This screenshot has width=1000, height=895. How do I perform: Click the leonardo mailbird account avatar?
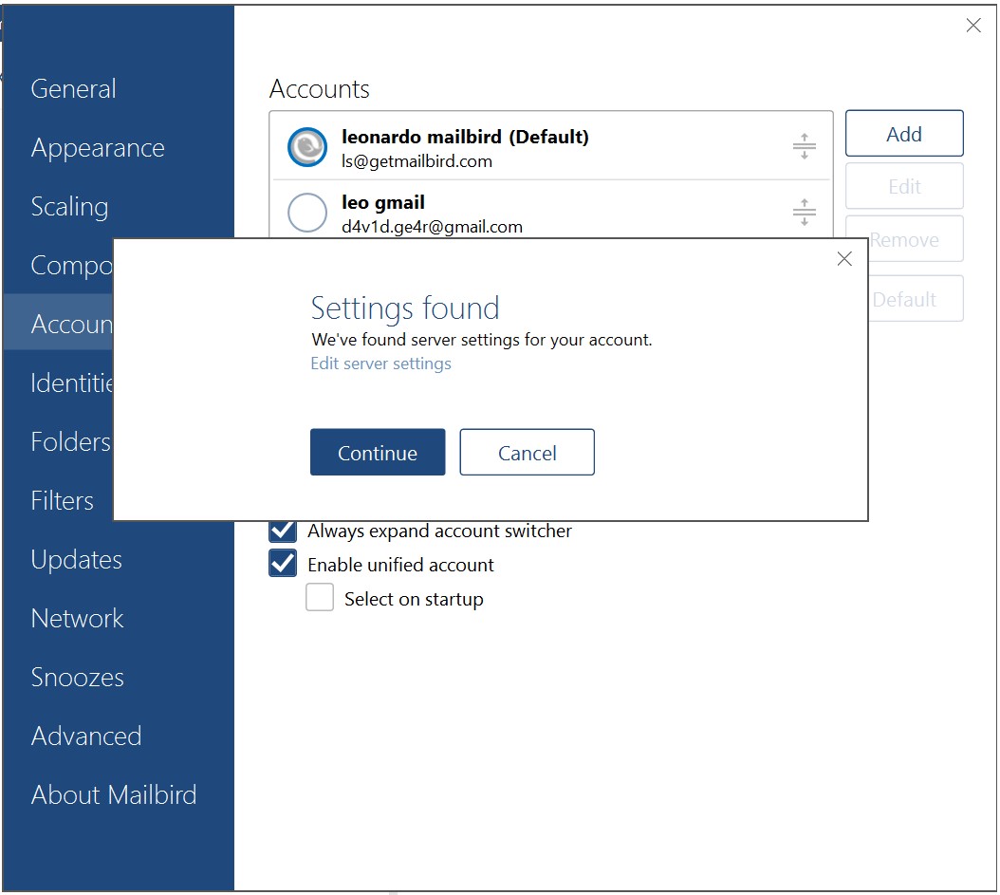point(307,147)
